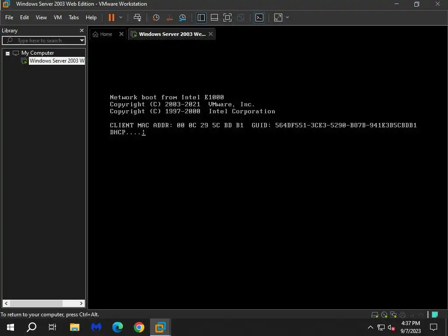Open Malwarebytes from the taskbar
The width and height of the screenshot is (448, 336).
tap(96, 327)
